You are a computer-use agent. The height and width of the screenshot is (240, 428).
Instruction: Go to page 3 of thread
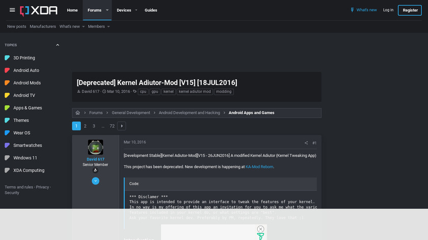(x=94, y=126)
